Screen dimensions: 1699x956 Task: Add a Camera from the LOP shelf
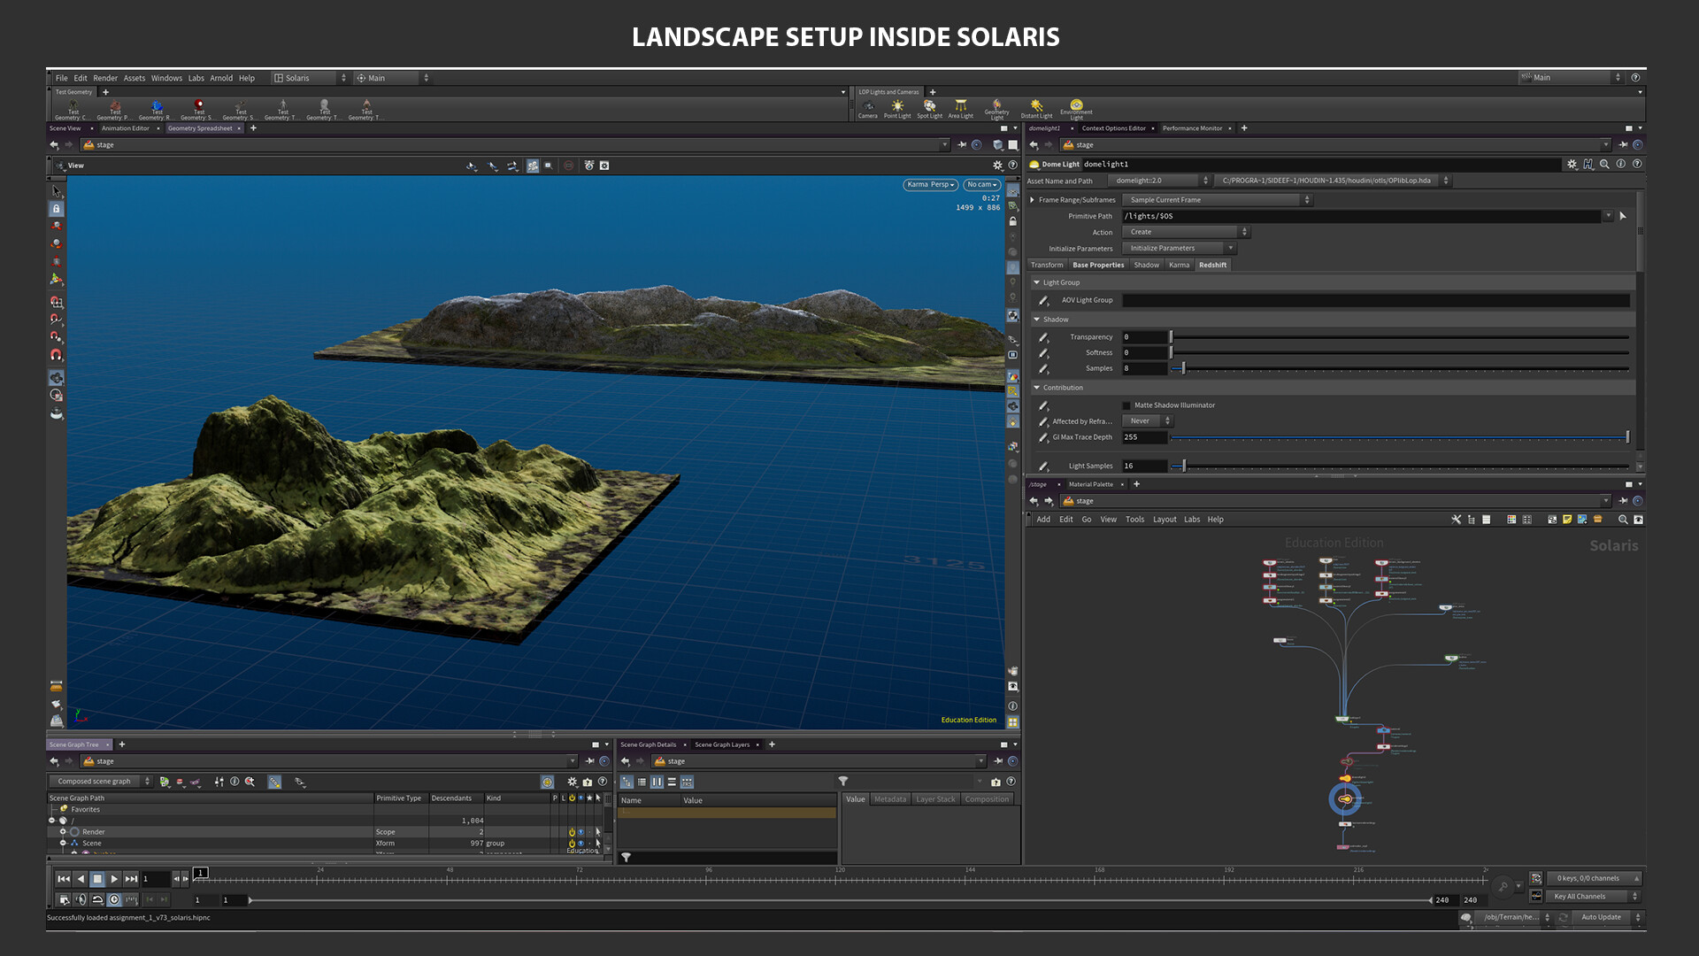[x=868, y=107]
